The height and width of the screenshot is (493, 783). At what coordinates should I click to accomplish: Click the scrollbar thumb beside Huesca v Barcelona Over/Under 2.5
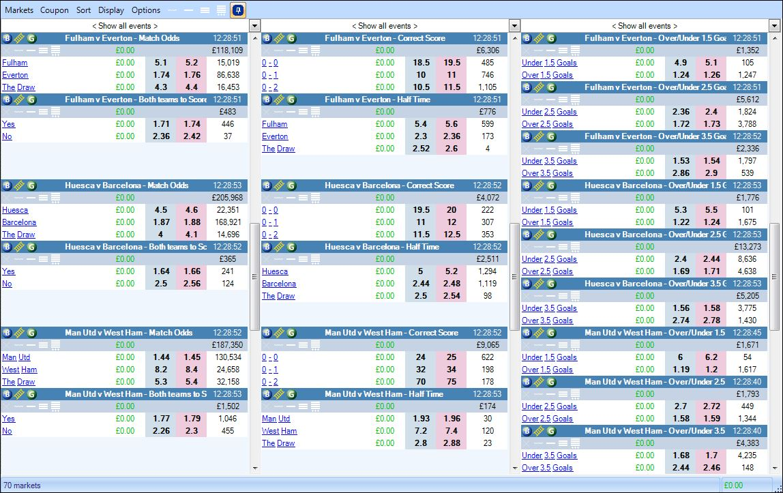(775, 276)
